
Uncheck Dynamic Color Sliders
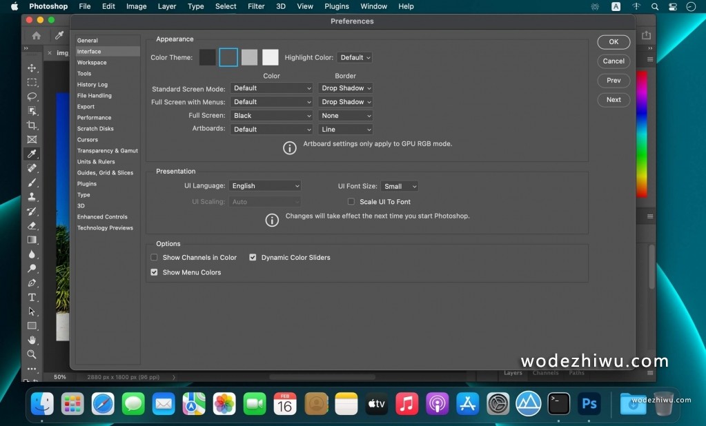(x=253, y=258)
